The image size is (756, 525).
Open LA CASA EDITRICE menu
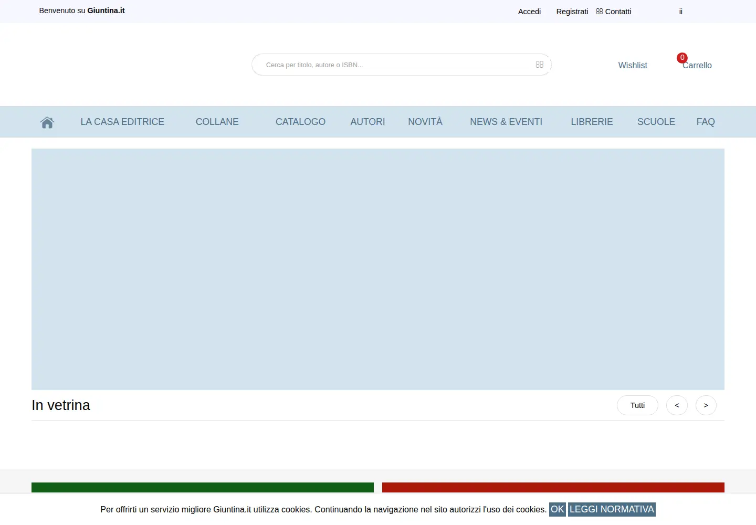122,122
